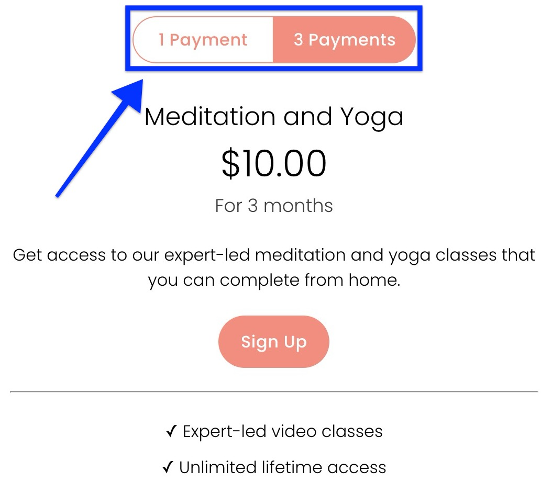This screenshot has width=552, height=493.
Task: Click the Sign Up button
Action: (x=273, y=341)
